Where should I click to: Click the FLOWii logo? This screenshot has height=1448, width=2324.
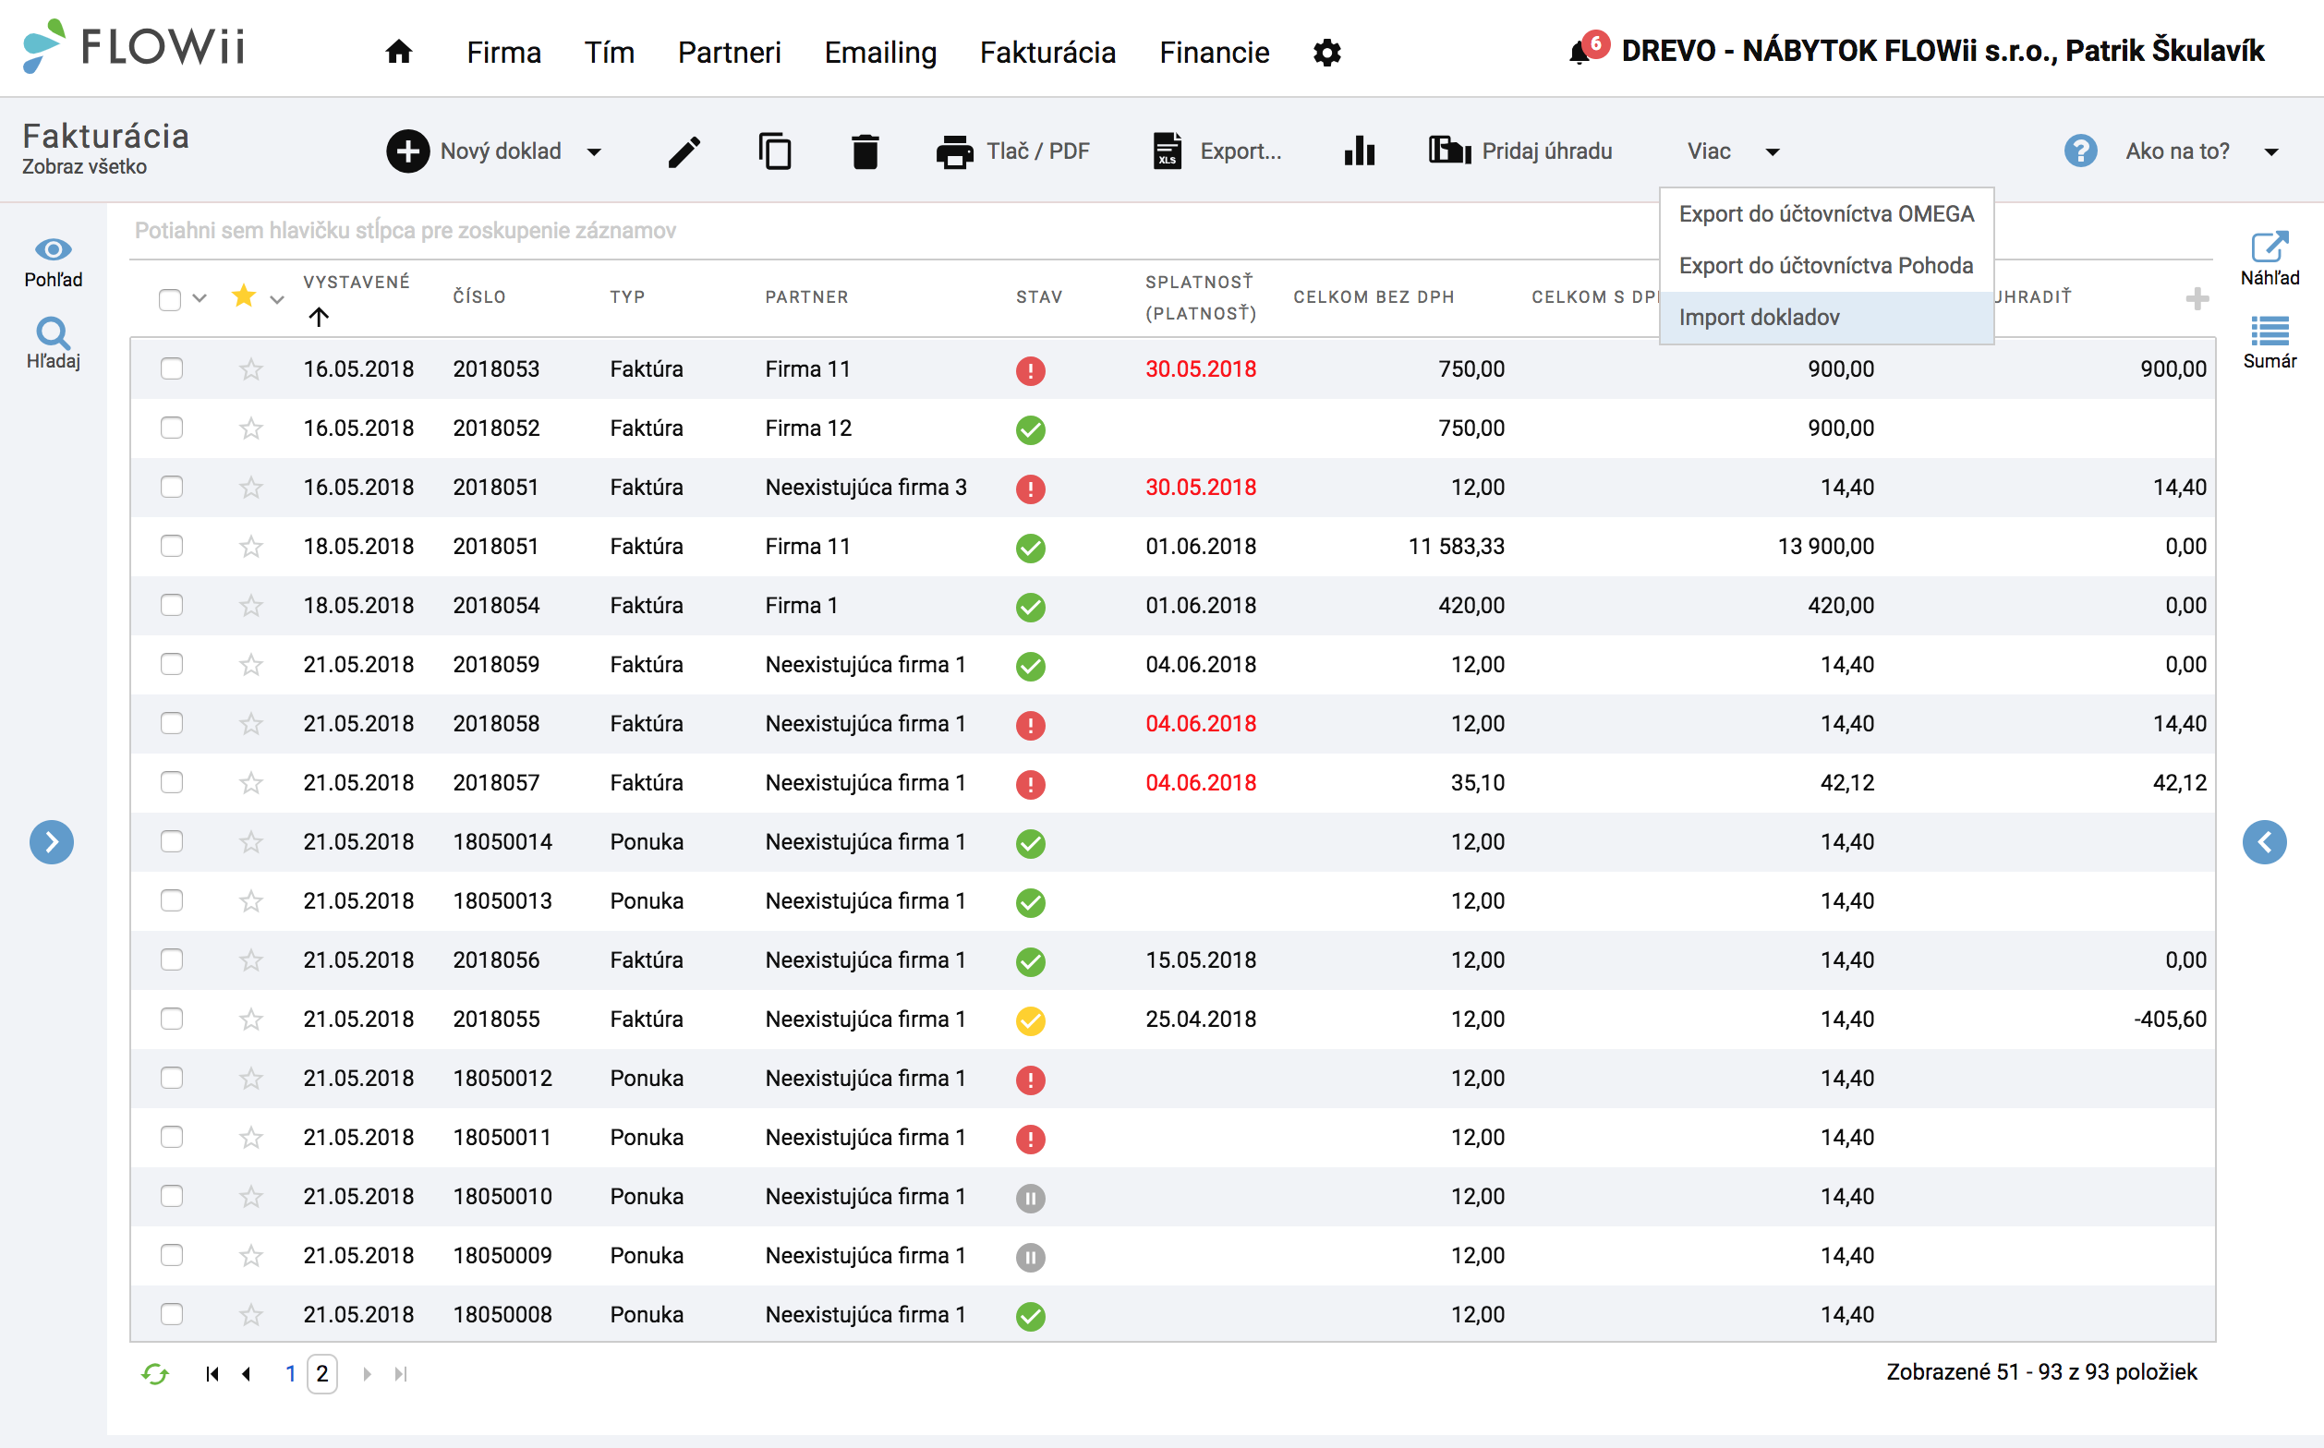(x=134, y=46)
